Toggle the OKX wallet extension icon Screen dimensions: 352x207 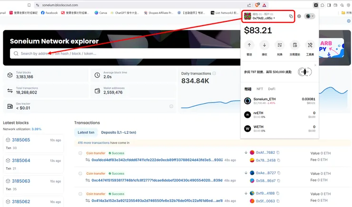(x=316, y=5)
